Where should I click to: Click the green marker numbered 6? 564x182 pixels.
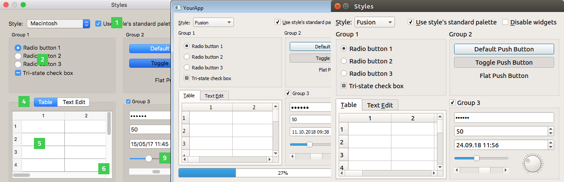tap(103, 169)
